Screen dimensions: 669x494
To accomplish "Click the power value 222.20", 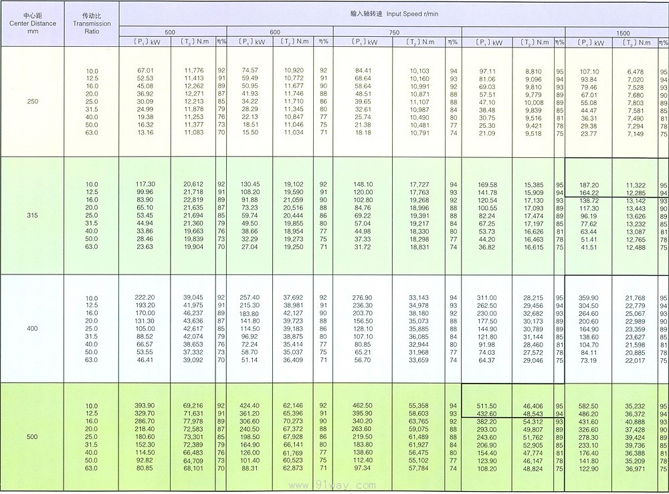I will coord(145,298).
